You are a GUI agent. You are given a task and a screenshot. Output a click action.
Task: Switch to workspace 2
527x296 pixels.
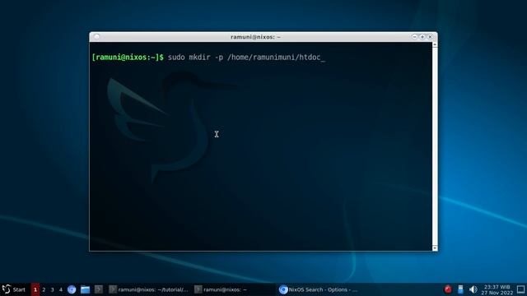[44, 289]
